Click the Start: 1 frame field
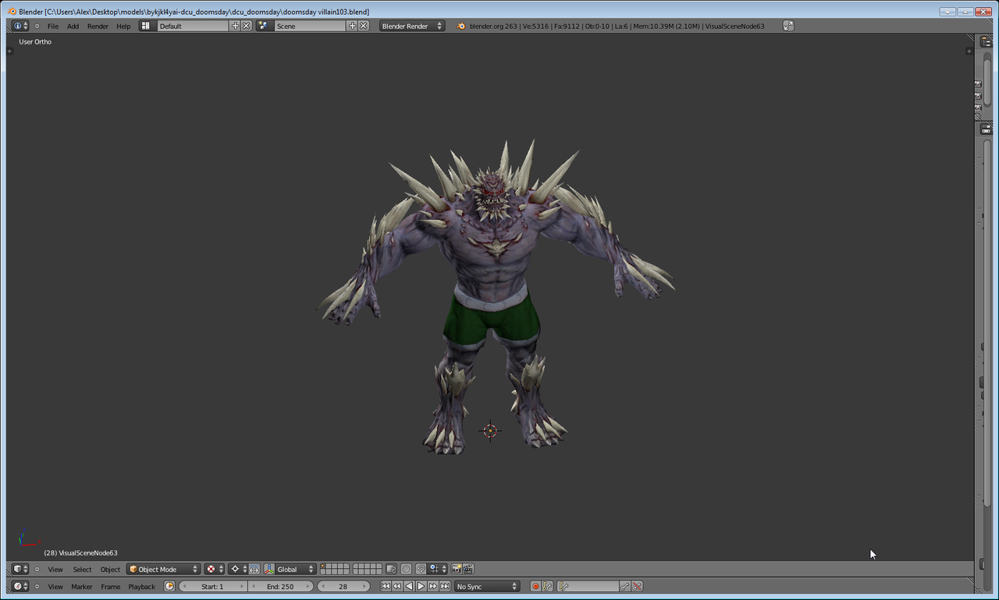This screenshot has height=600, width=999. pos(213,587)
